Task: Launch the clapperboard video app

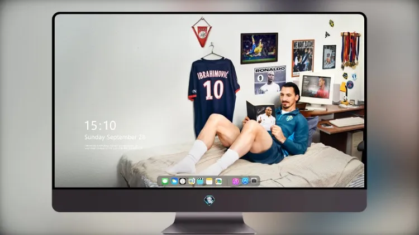Action: [x=200, y=182]
